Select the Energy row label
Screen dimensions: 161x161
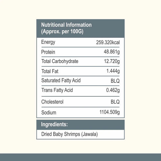pos(48,42)
